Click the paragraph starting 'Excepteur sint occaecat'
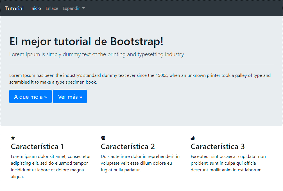This screenshot has height=191, width=283. pyautogui.click(x=228, y=163)
